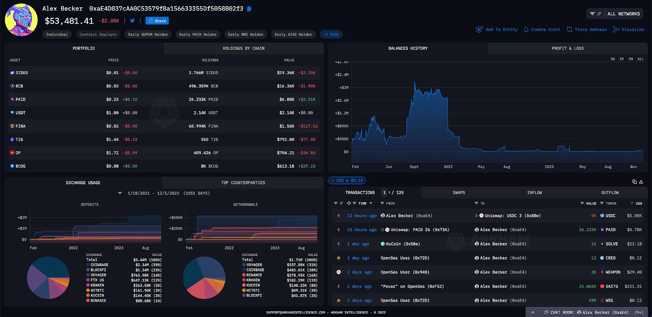Click the SAITO token icon
Screen dimensions: 652x317
pos(602,286)
